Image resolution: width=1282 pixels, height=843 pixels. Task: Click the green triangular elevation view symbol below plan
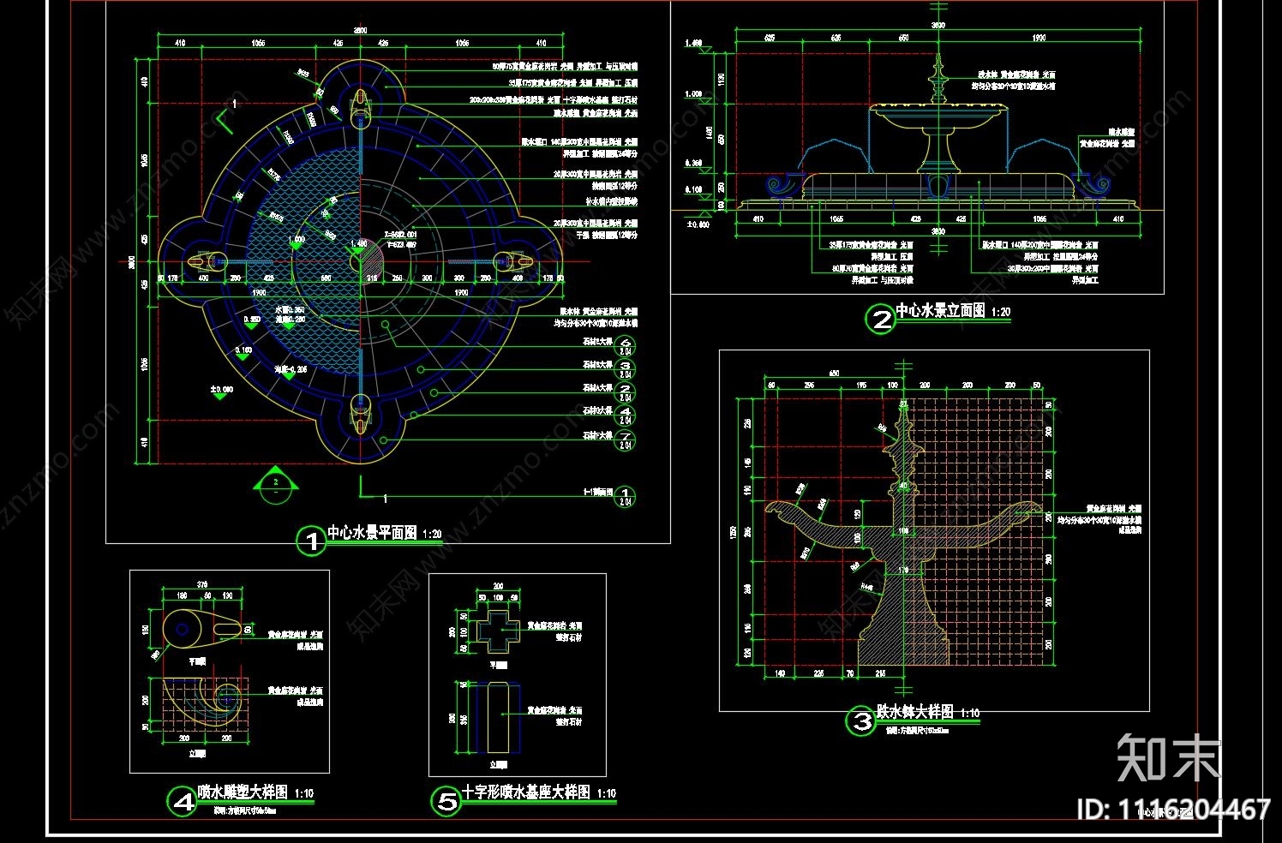point(276,484)
